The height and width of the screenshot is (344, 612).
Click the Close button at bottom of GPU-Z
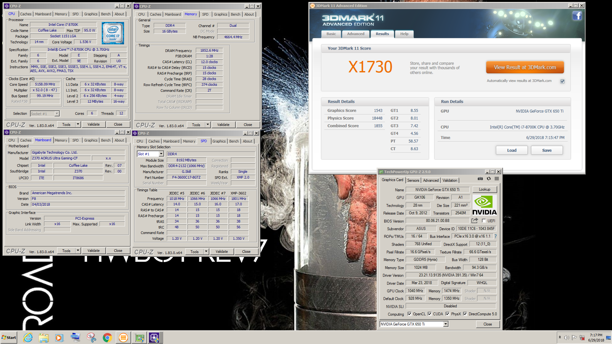tap(487, 324)
